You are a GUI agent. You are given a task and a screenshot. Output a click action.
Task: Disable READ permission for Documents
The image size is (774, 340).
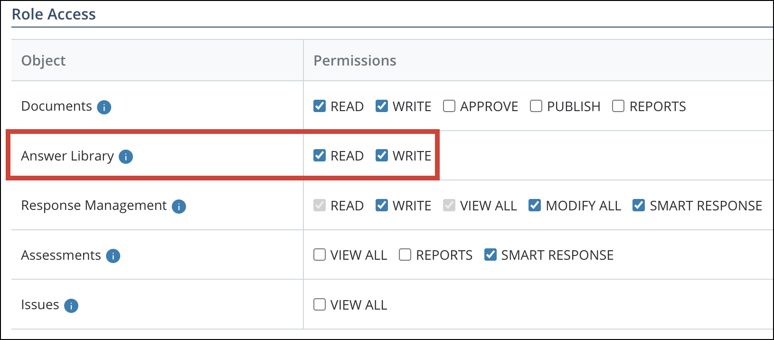pyautogui.click(x=319, y=106)
